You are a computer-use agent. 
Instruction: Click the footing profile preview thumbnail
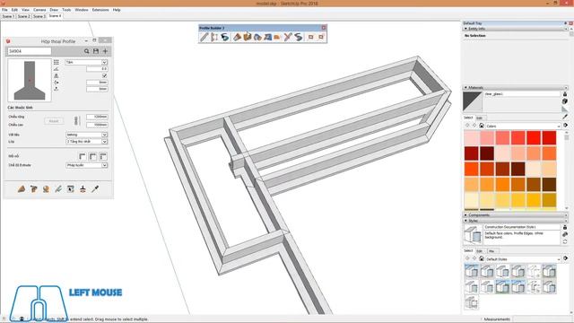coord(30,81)
